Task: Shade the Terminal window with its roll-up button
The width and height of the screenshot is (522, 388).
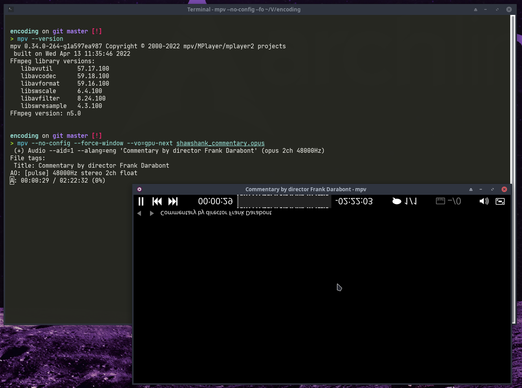Action: pos(475,9)
